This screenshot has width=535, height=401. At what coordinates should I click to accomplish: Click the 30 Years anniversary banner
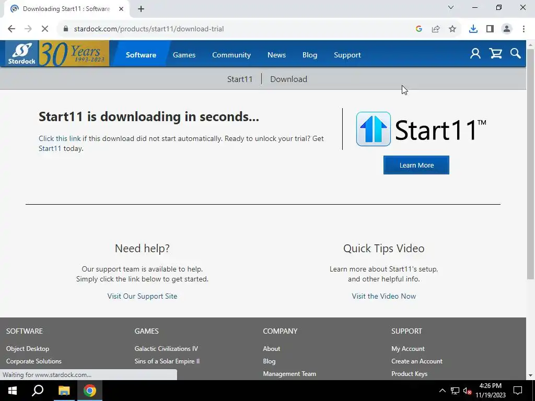[74, 54]
